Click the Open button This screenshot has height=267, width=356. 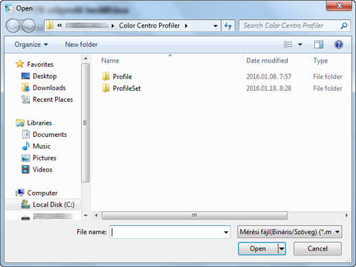coord(258,248)
